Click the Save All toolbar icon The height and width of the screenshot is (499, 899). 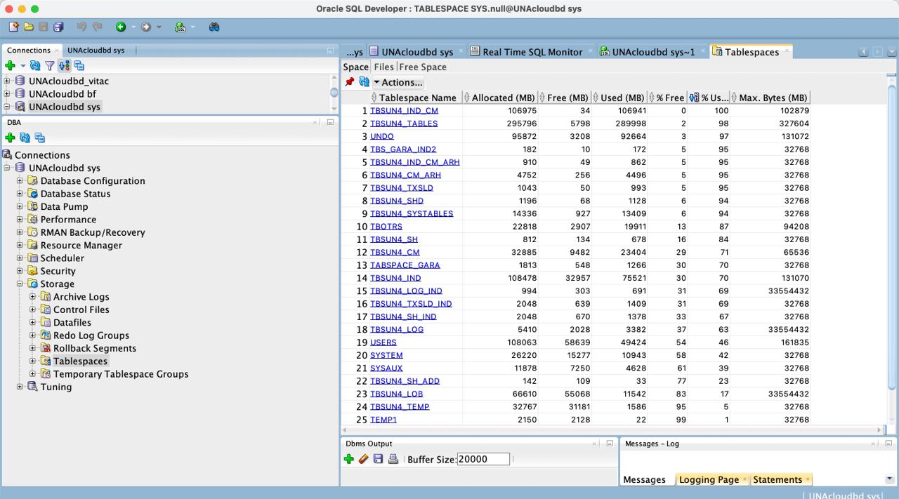coord(58,27)
